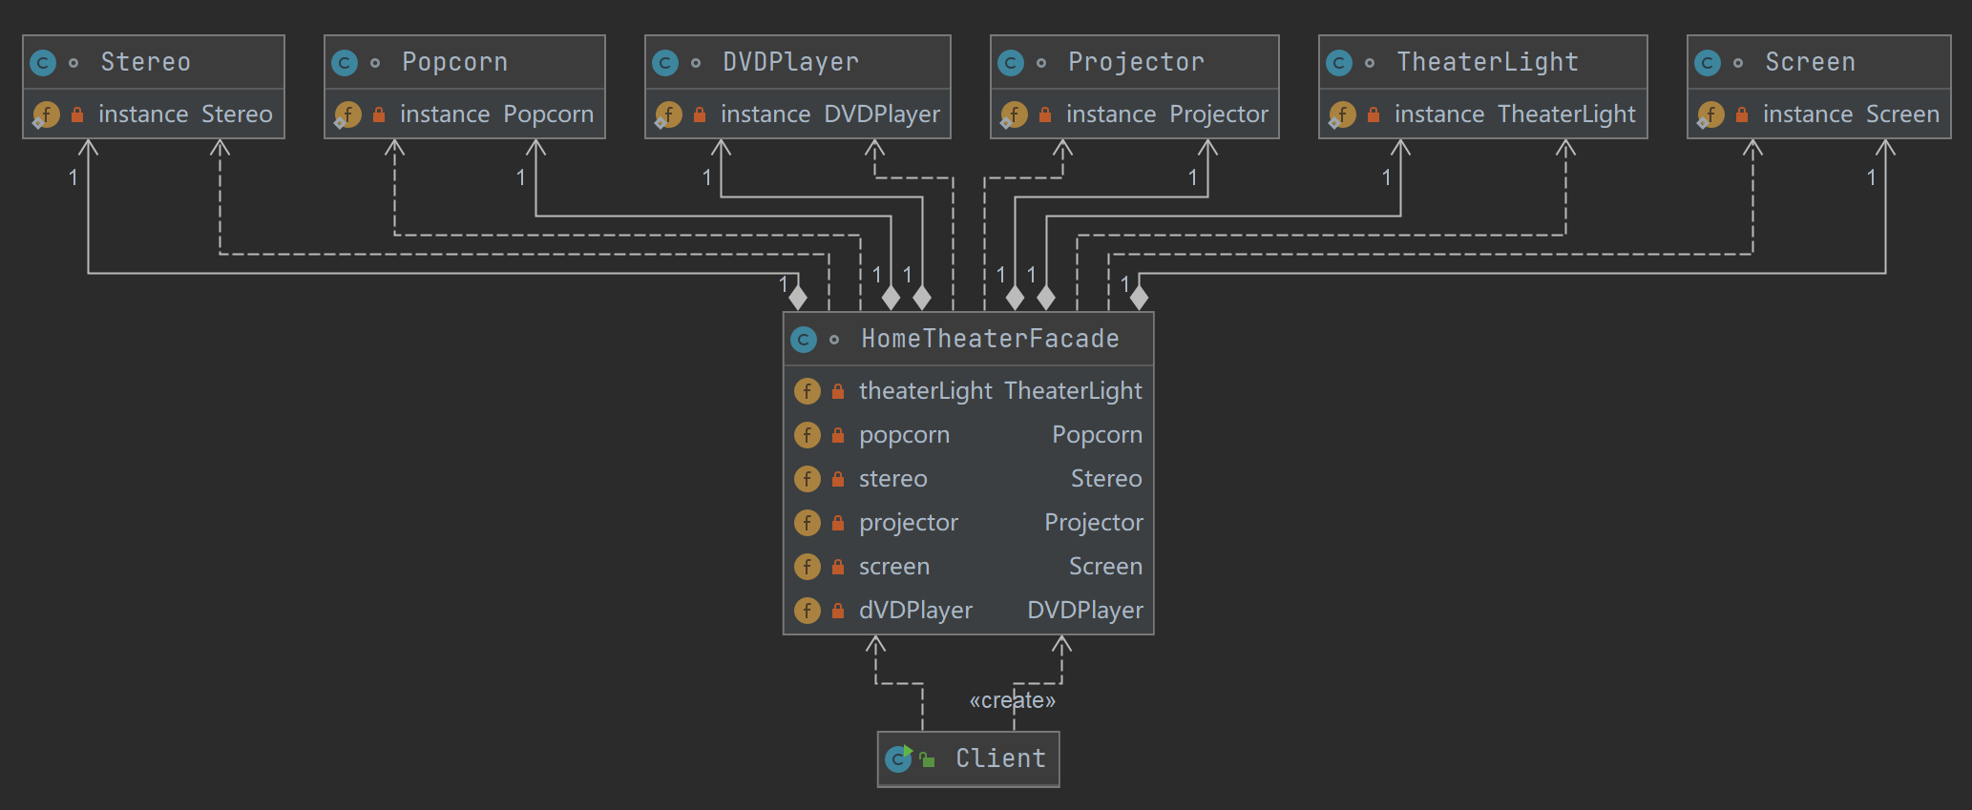Viewport: 1972px width, 810px height.
Task: Click the «create» dependency label
Action: pos(1012,701)
